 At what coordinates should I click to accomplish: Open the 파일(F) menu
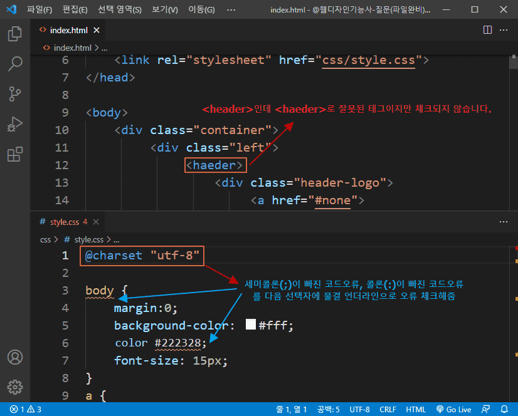pyautogui.click(x=40, y=9)
